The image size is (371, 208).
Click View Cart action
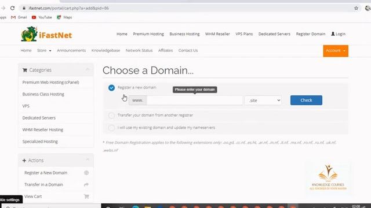pyautogui.click(x=33, y=196)
